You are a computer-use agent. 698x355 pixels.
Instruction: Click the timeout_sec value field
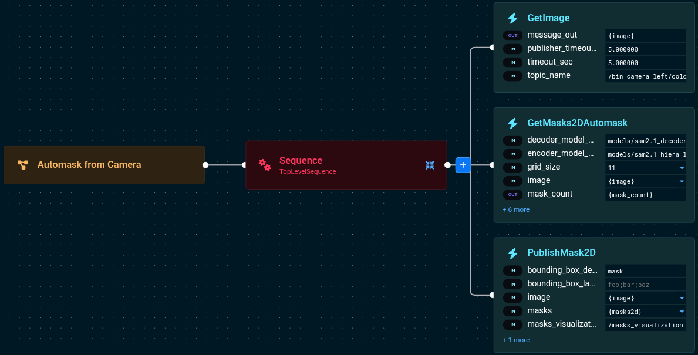[646, 62]
